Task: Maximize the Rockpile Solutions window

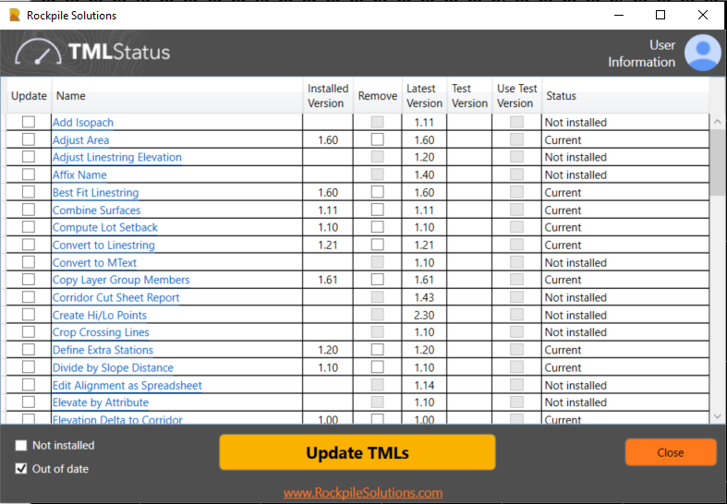Action: click(660, 16)
